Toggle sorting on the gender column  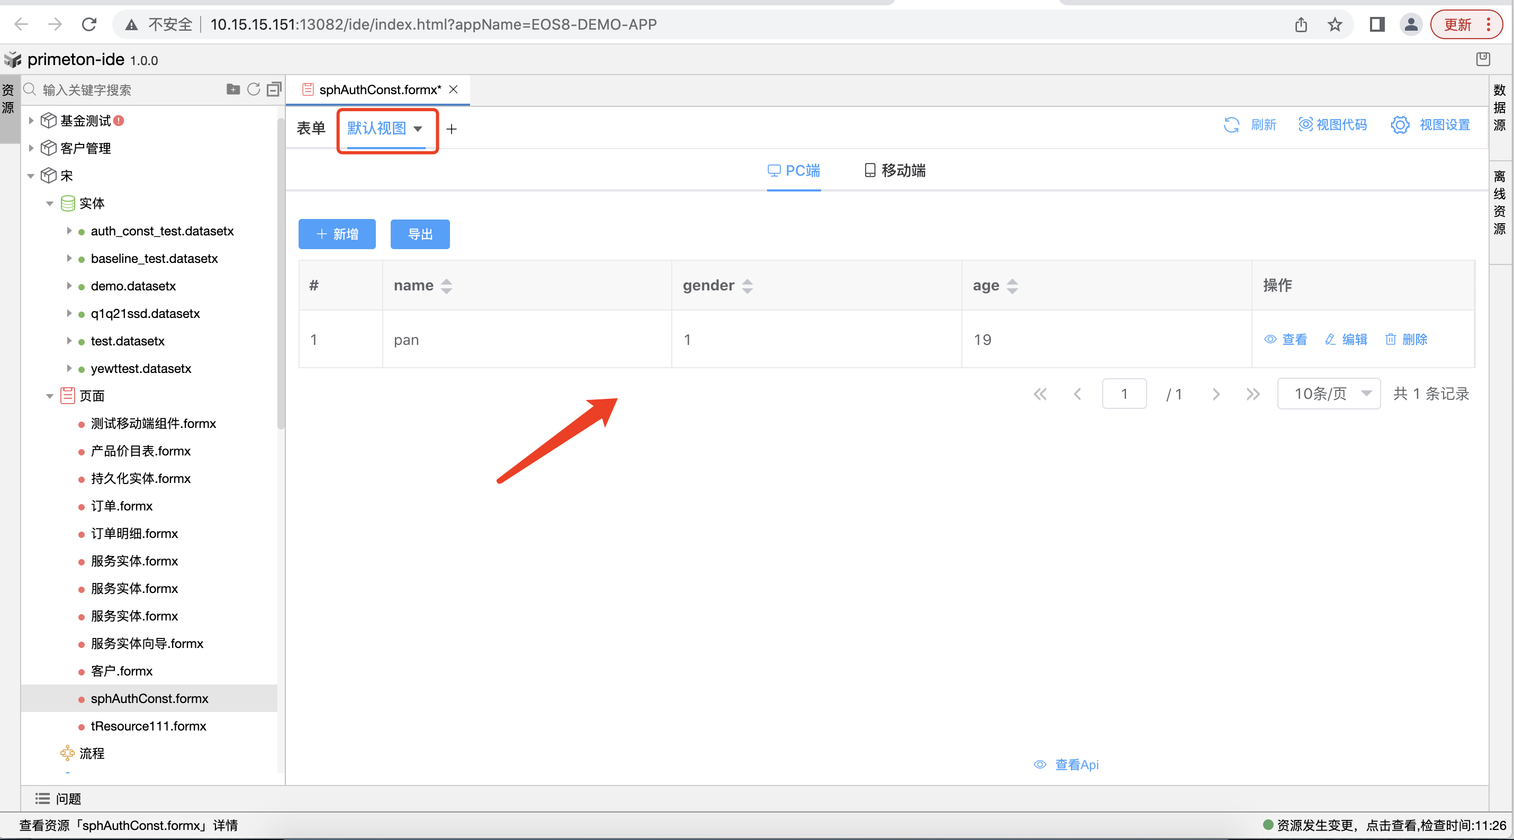point(747,286)
